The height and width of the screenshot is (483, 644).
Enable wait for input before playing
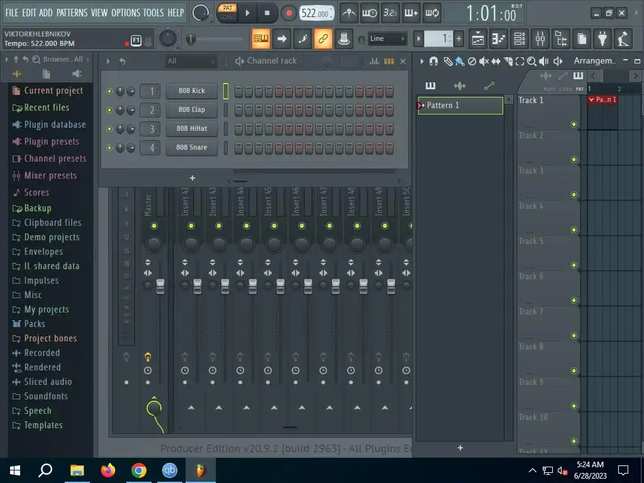click(x=369, y=13)
